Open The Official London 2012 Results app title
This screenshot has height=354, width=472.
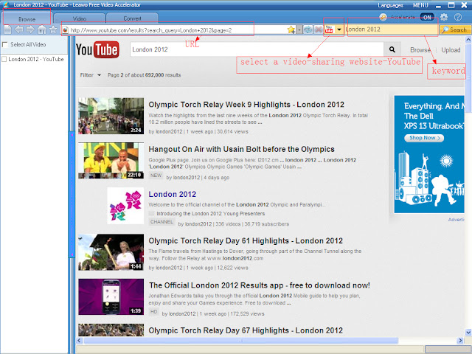point(260,285)
